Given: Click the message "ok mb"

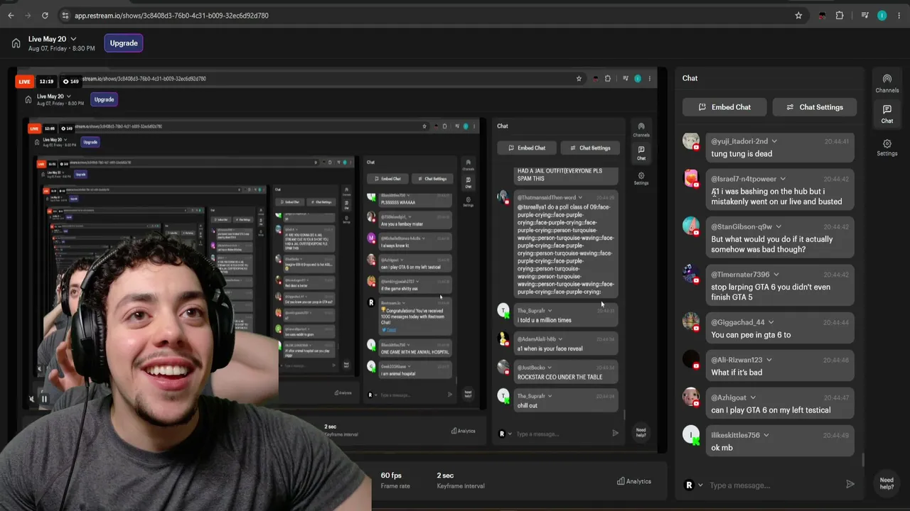Looking at the screenshot, I should pos(722,448).
